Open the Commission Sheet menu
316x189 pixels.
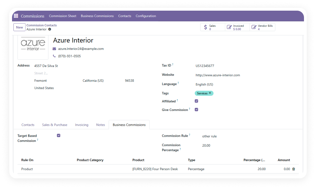pos(63,16)
